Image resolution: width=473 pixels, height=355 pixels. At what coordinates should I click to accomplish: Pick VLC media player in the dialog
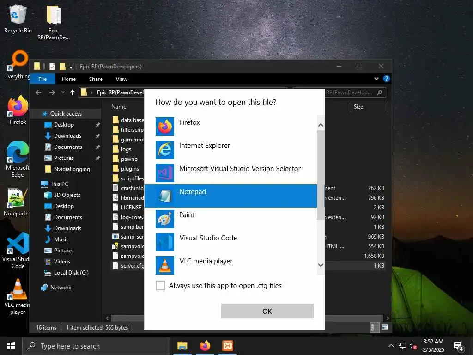click(x=231, y=265)
